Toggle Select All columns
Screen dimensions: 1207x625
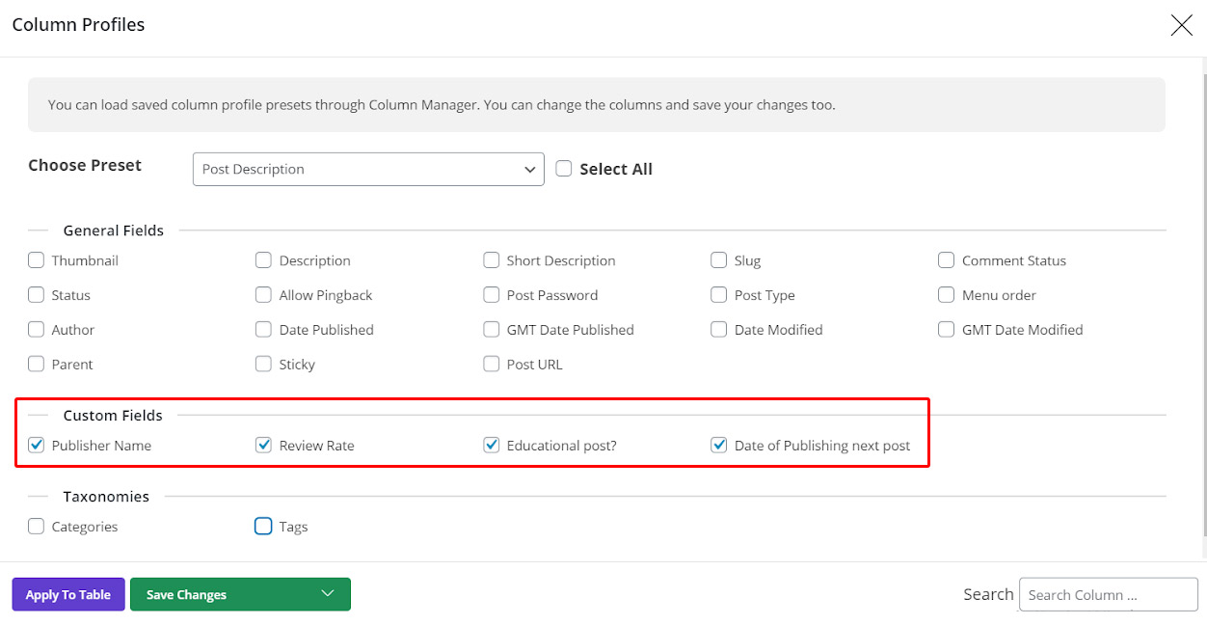(x=563, y=168)
